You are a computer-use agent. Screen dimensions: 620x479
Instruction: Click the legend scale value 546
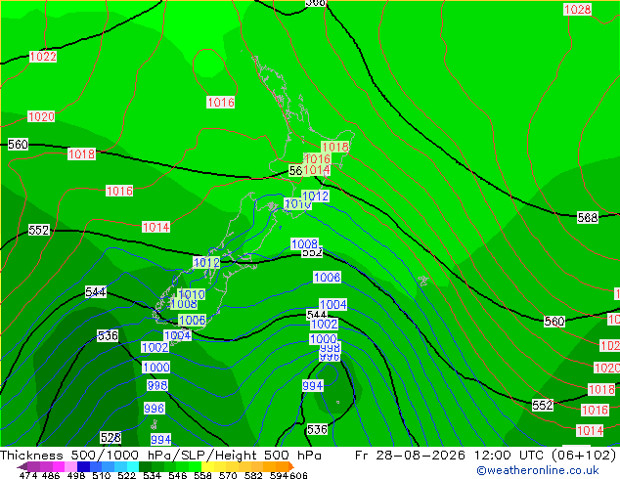click(178, 475)
